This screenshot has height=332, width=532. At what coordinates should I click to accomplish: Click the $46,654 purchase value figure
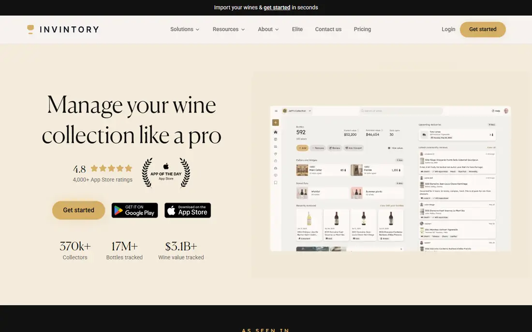tap(372, 135)
